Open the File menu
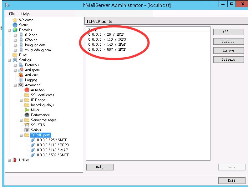This screenshot has height=187, width=248. [12, 14]
